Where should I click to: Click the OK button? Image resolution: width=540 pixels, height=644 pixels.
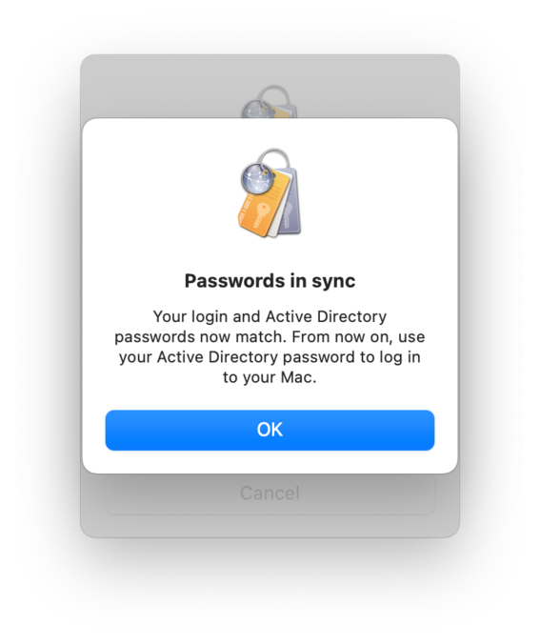pyautogui.click(x=270, y=430)
